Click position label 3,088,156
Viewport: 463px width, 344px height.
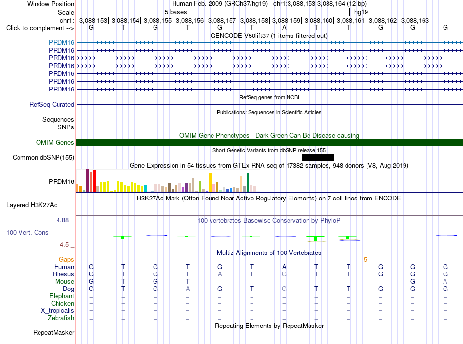(190, 20)
